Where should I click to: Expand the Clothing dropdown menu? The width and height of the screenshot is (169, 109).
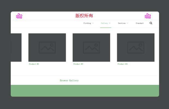coord(88,23)
